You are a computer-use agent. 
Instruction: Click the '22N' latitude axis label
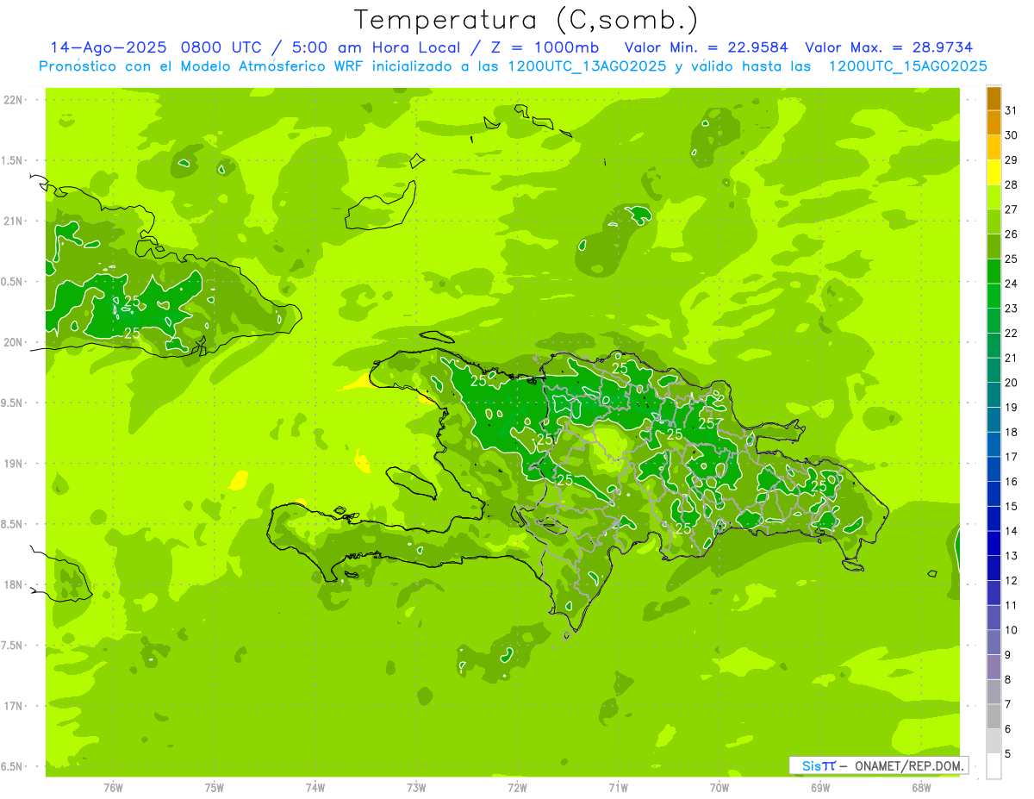[13, 100]
